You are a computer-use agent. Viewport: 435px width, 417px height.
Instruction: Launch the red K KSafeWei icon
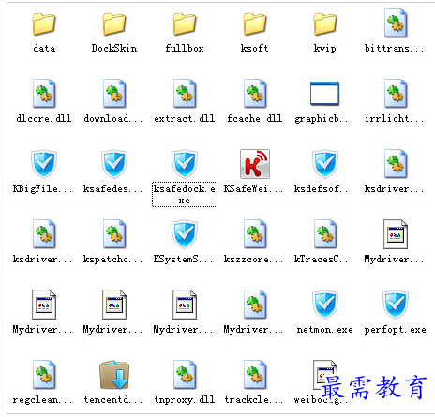255,164
